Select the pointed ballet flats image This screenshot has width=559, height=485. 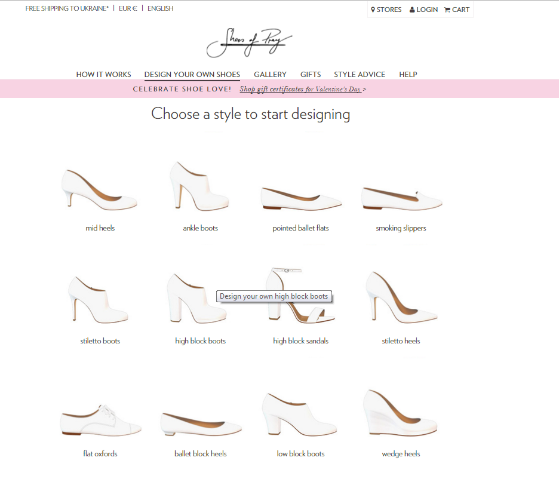(301, 198)
